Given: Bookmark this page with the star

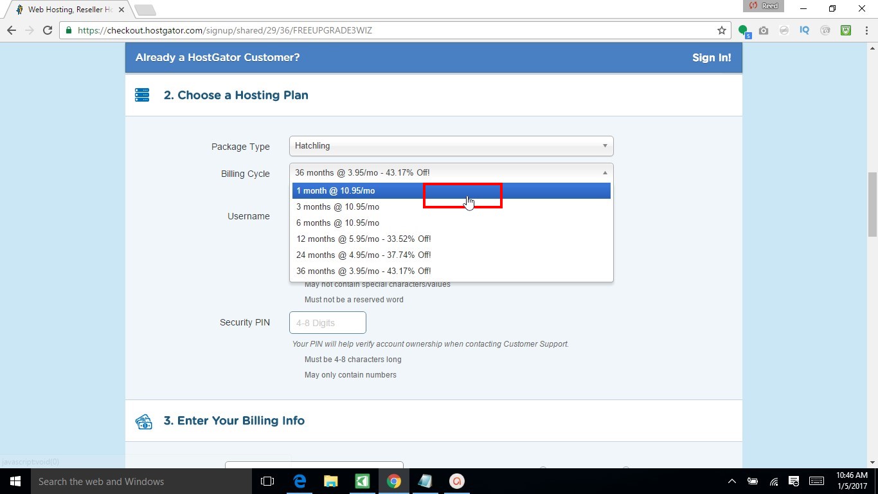Looking at the screenshot, I should (722, 30).
